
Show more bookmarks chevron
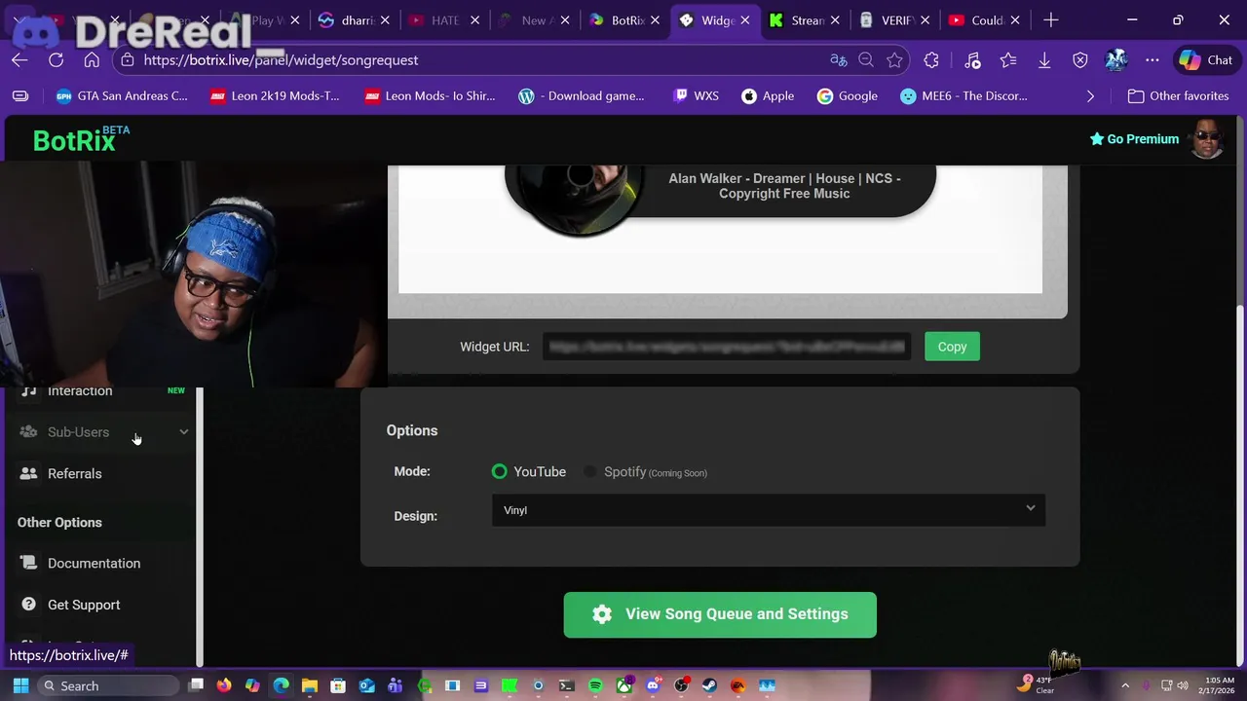click(1090, 96)
